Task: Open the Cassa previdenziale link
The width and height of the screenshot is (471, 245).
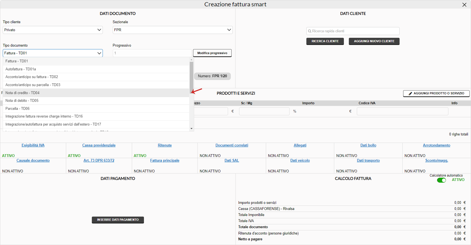Action: [99, 145]
